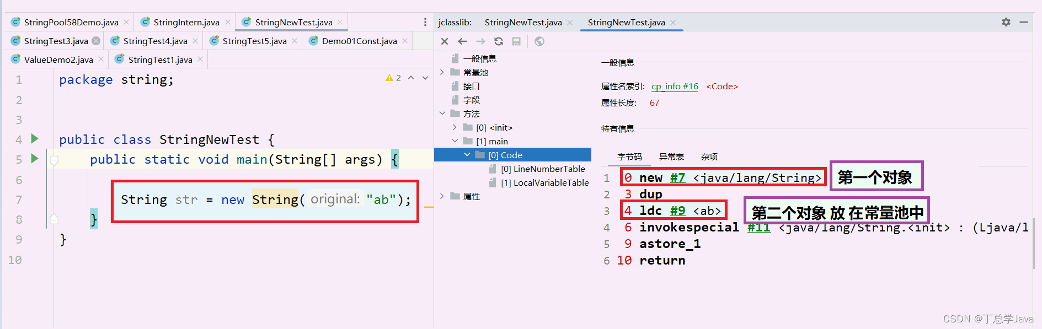Viewport: 1042px width, 329px height.
Task: Open the StringTest5.java tab
Action: (x=254, y=41)
